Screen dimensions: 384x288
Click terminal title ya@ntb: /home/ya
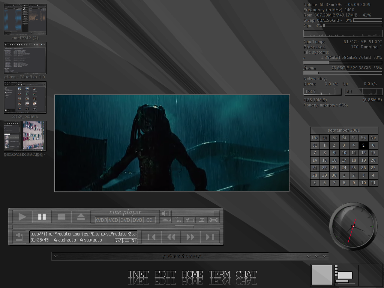point(183,256)
